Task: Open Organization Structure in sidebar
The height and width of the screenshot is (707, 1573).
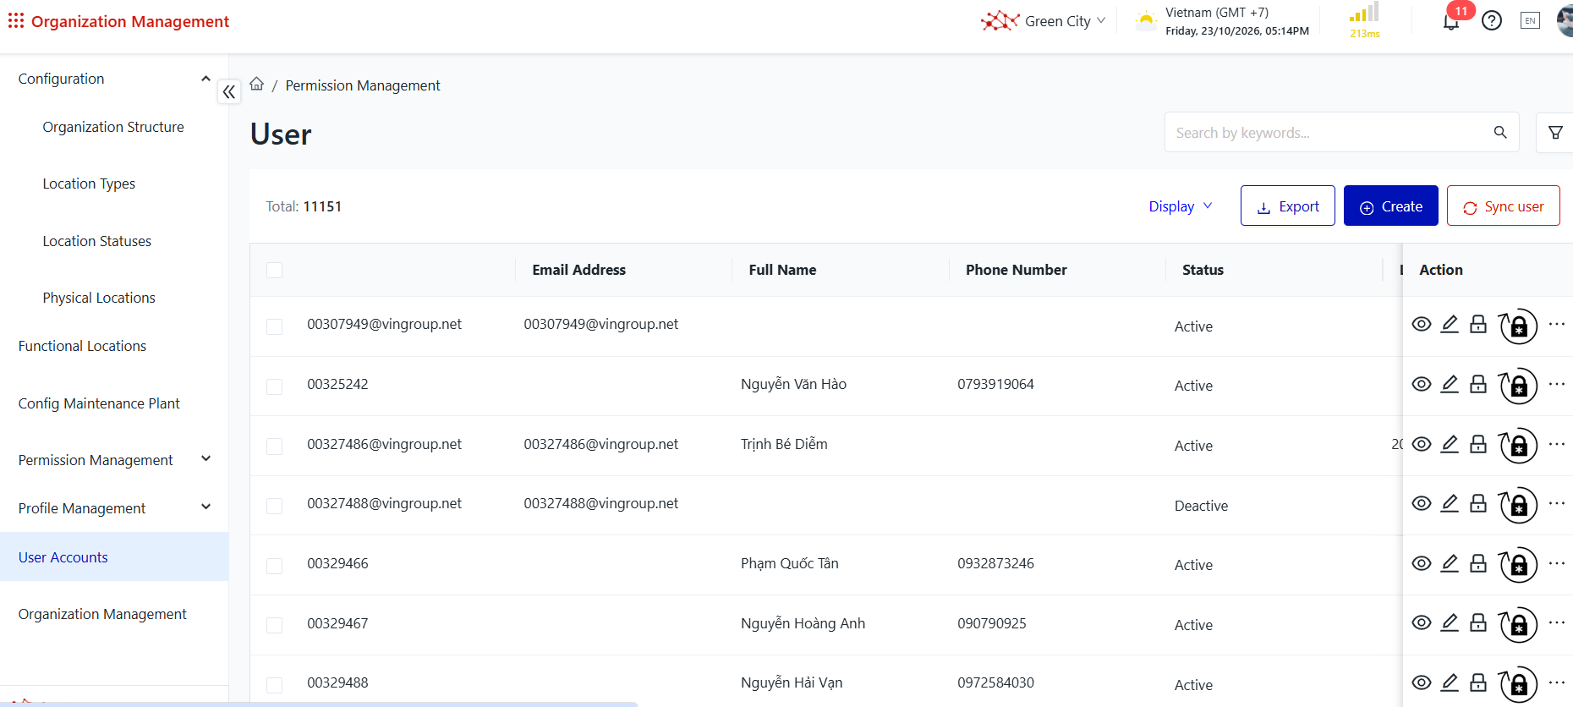Action: coord(113,127)
